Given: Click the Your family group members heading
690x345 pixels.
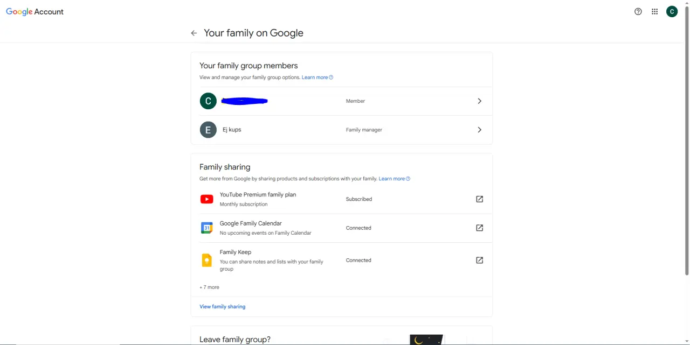Looking at the screenshot, I should click(249, 66).
